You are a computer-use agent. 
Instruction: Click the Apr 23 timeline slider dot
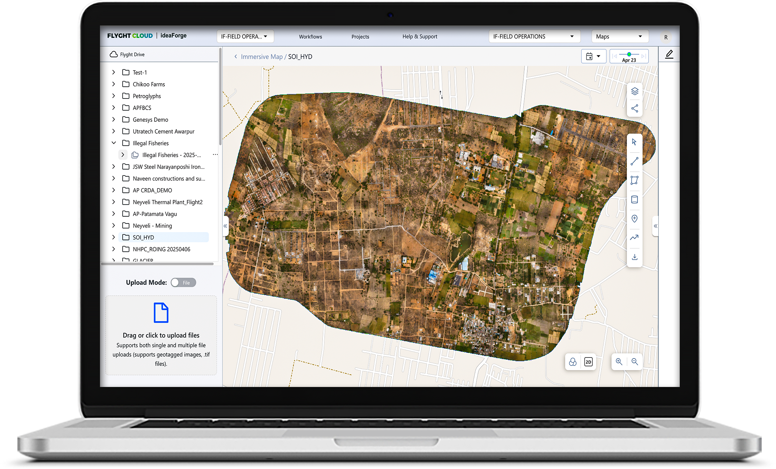[629, 54]
